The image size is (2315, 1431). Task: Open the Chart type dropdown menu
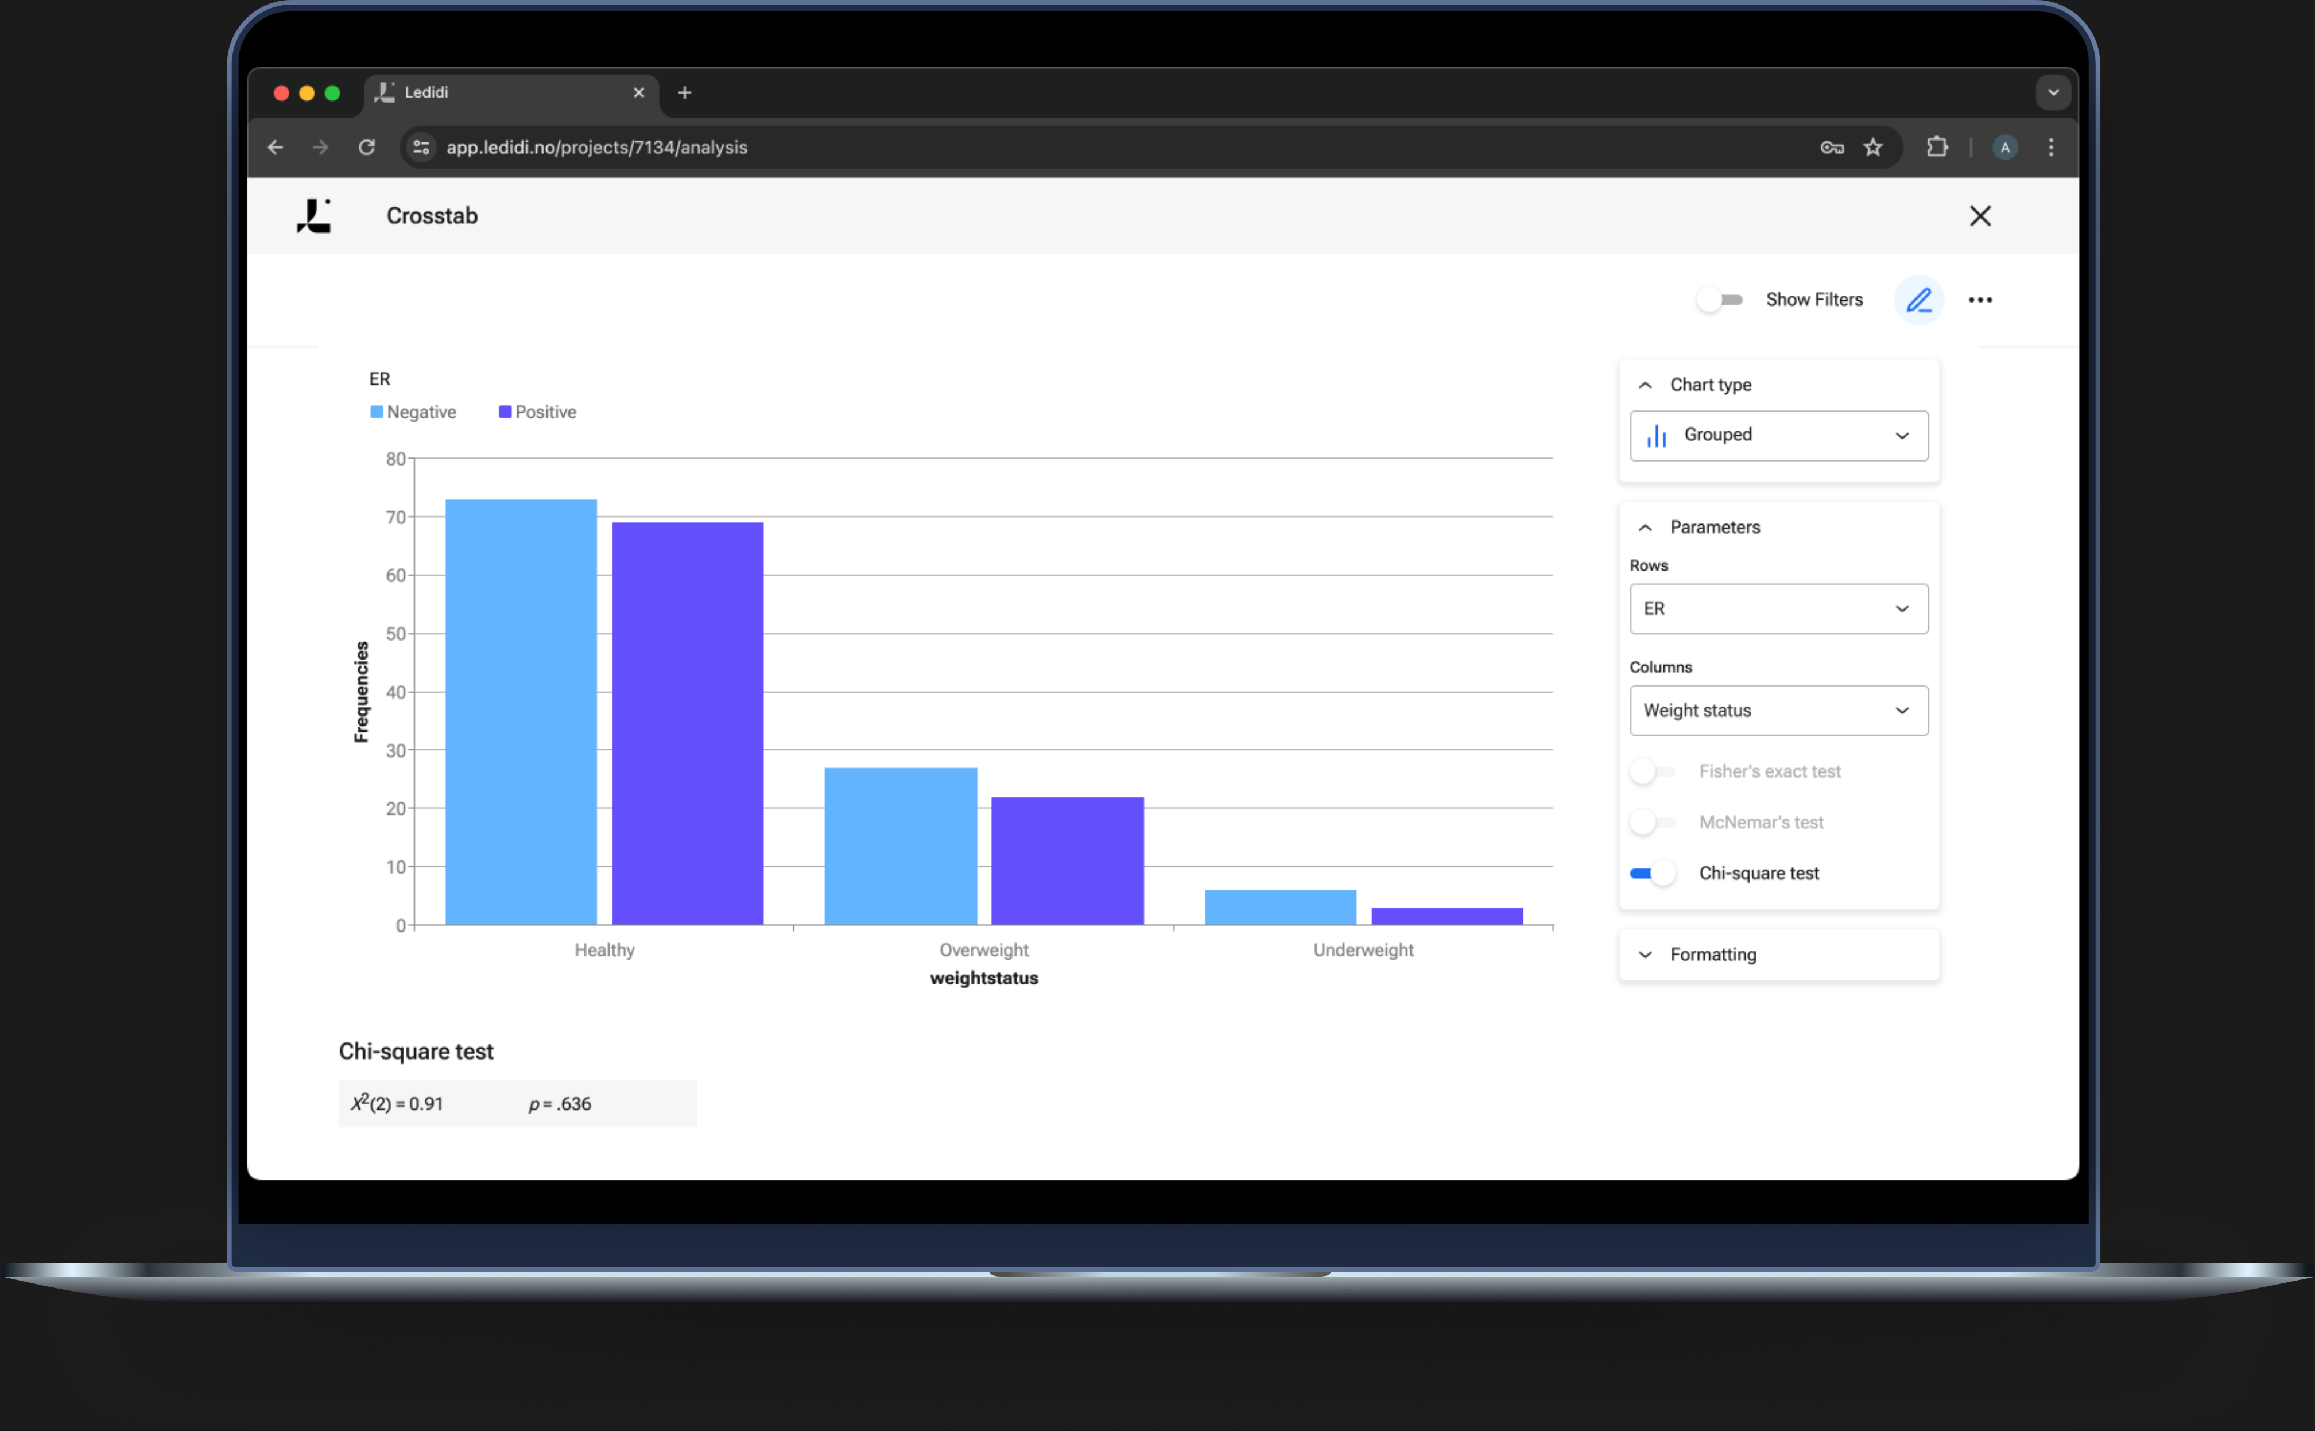coord(1778,433)
